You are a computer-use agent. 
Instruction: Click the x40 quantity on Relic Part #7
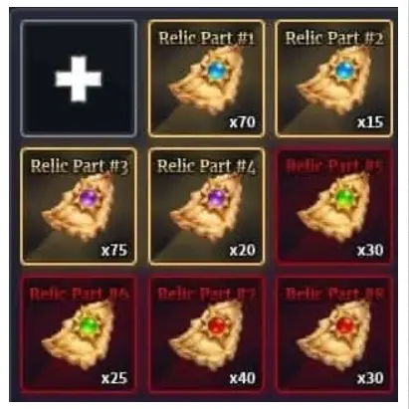(243, 378)
